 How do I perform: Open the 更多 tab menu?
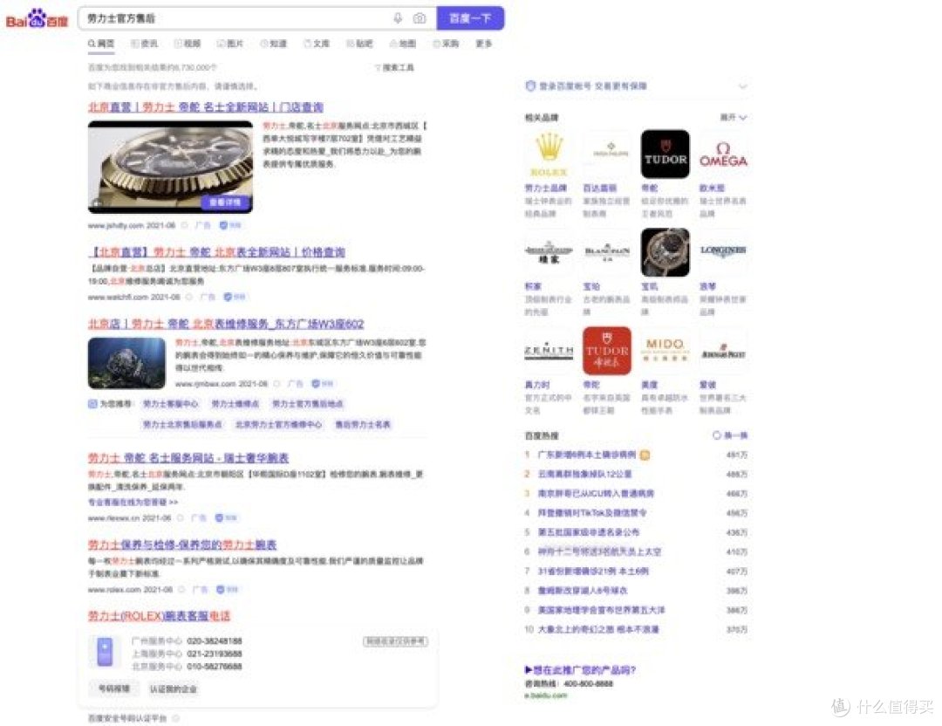click(x=484, y=44)
